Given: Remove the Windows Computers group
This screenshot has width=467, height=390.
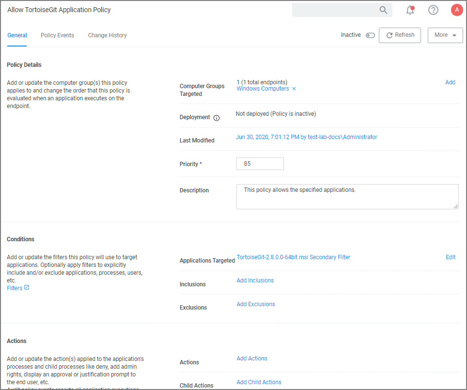Looking at the screenshot, I should pos(294,89).
